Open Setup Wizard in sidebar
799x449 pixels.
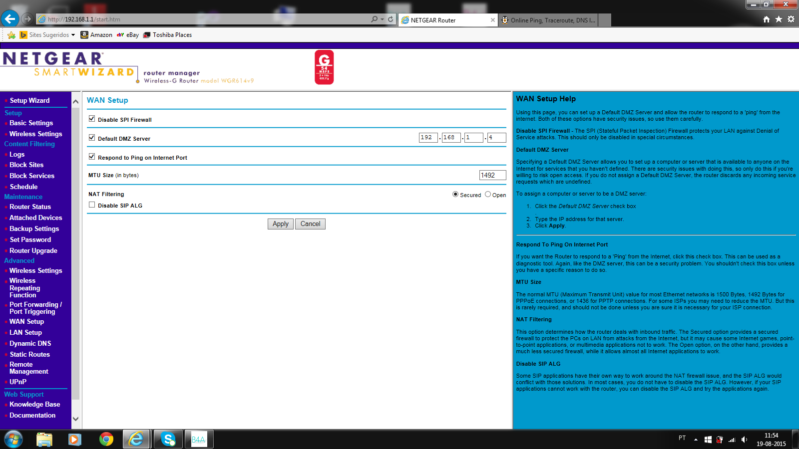point(29,100)
